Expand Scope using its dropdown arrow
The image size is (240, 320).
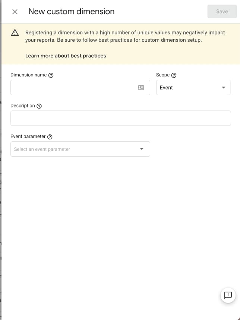[224, 88]
